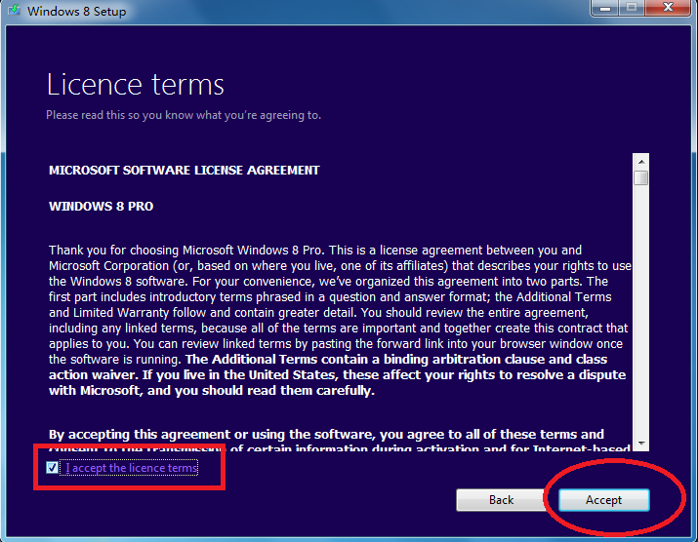Minimize the Windows 8 Setup window
Viewport: 698px width, 542px height.
(x=604, y=8)
